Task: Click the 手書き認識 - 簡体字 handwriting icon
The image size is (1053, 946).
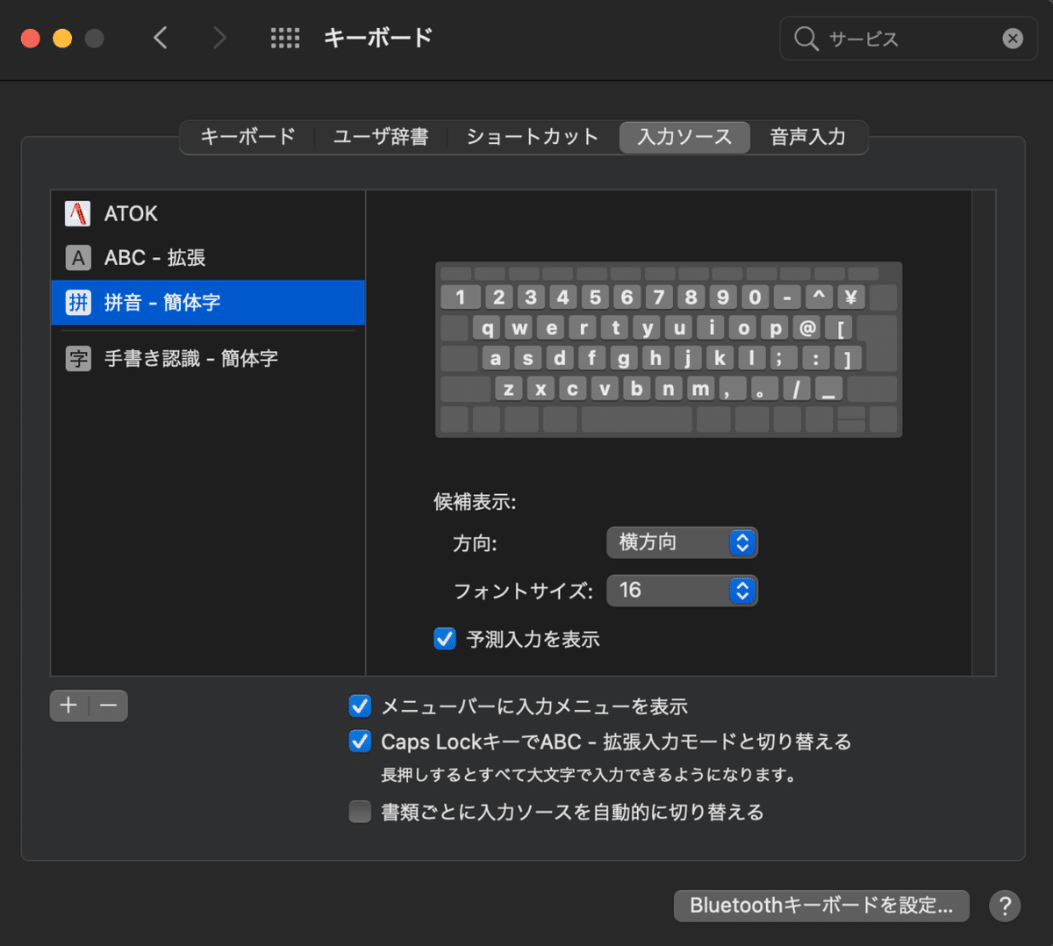Action: pos(78,358)
